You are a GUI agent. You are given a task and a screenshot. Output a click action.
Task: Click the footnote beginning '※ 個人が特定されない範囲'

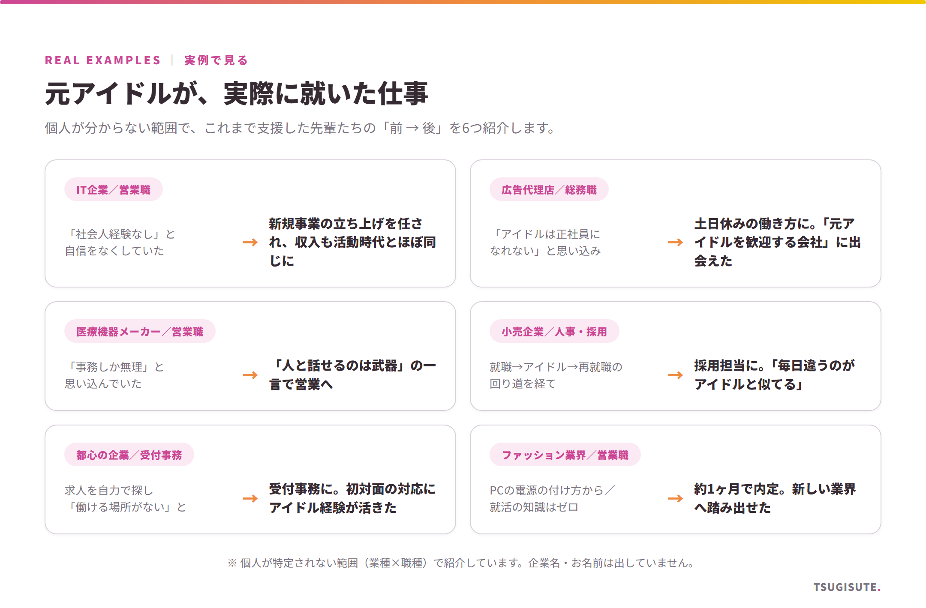click(x=461, y=563)
